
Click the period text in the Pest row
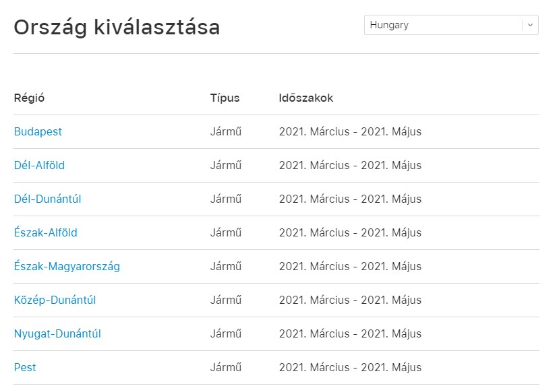350,368
